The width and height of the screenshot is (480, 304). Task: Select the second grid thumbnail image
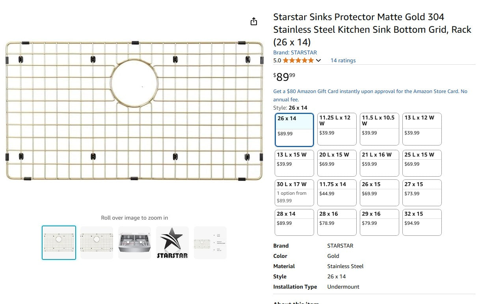pos(97,242)
